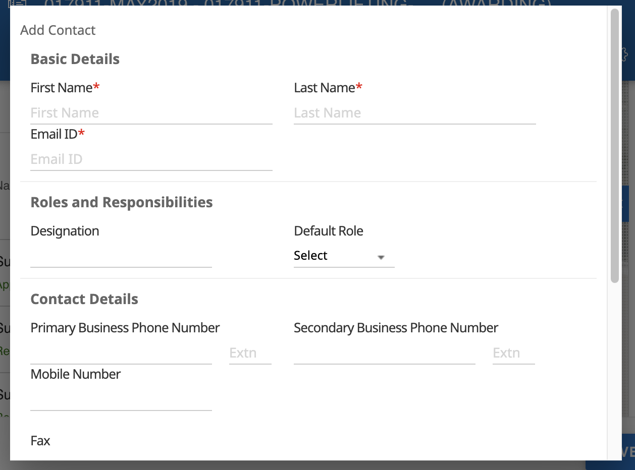
Task: Click Extn field beside primary phone
Action: 250,353
